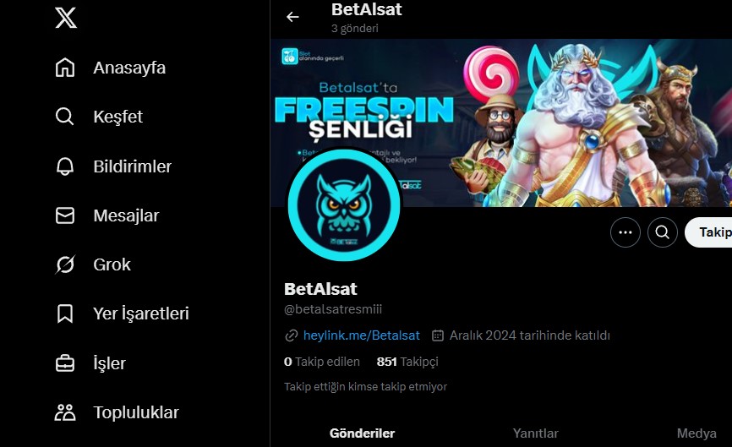Open Topluluklar people icon

pos(65,412)
